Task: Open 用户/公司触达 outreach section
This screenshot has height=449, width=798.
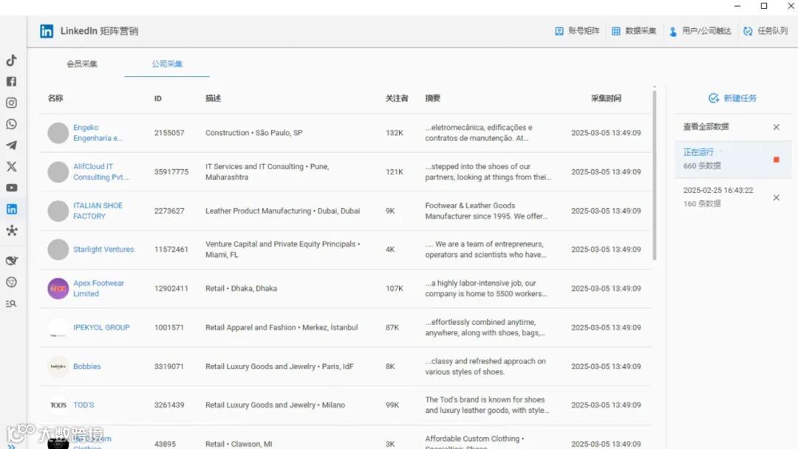Action: pyautogui.click(x=700, y=31)
